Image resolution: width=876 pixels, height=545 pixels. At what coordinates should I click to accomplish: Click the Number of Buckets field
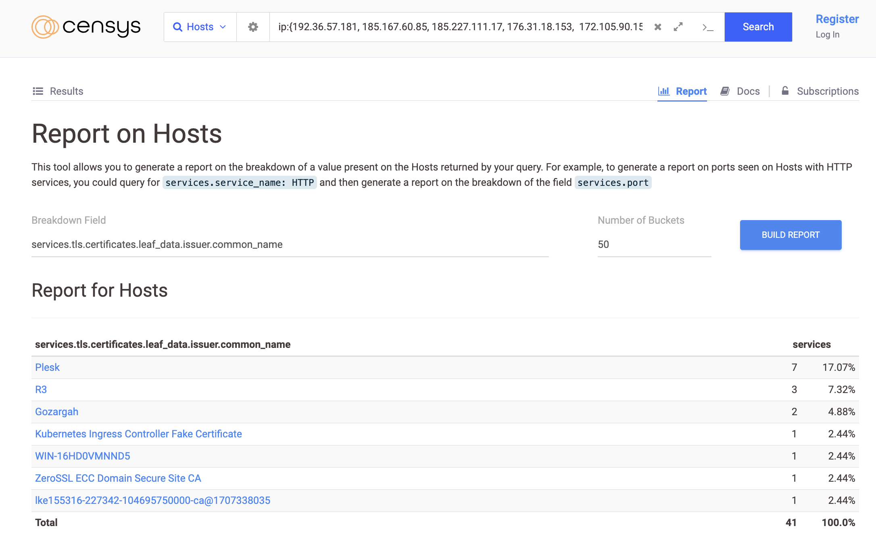click(x=654, y=244)
